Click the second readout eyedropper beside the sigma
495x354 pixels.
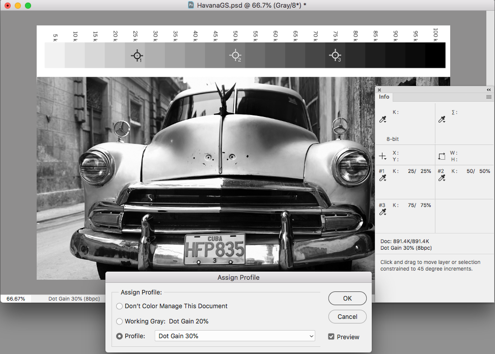pos(442,120)
